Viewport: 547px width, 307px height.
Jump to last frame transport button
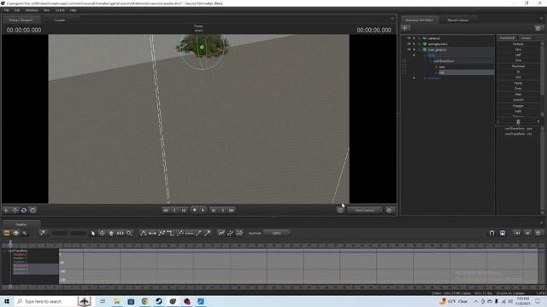click(232, 211)
